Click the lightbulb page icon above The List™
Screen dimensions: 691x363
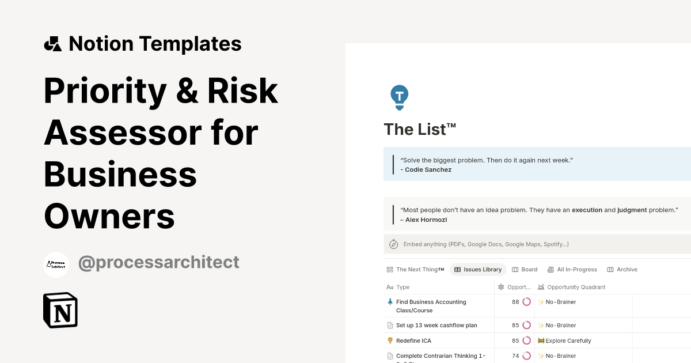399,97
